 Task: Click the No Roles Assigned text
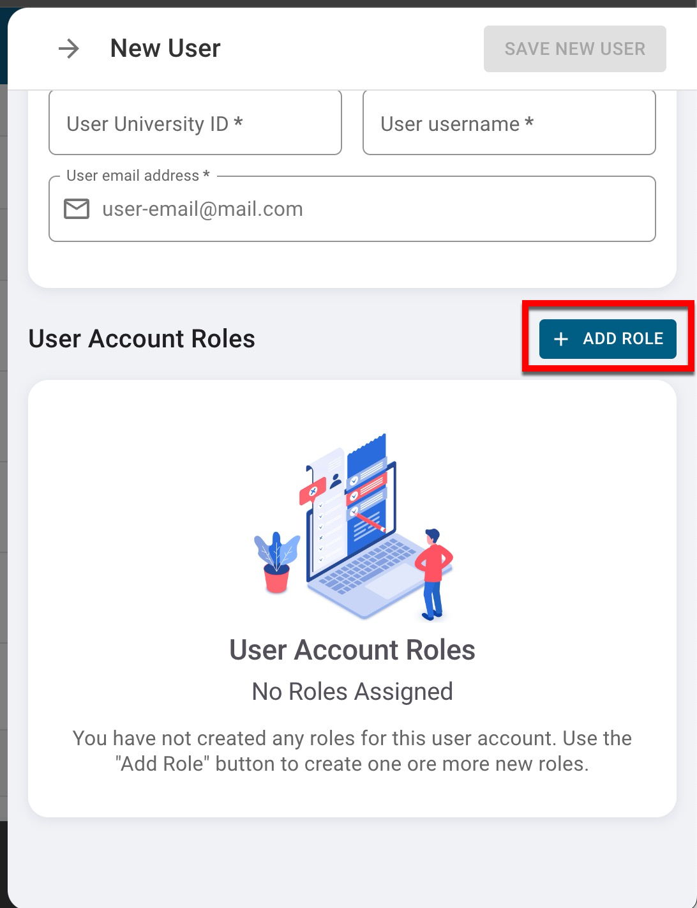[352, 692]
